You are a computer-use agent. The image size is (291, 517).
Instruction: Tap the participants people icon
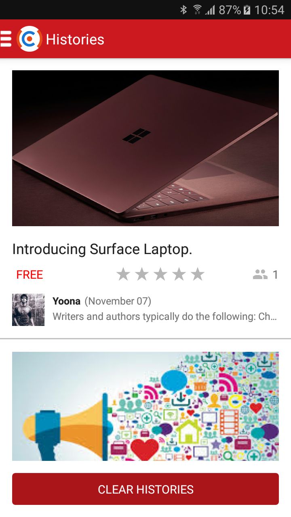(x=260, y=275)
